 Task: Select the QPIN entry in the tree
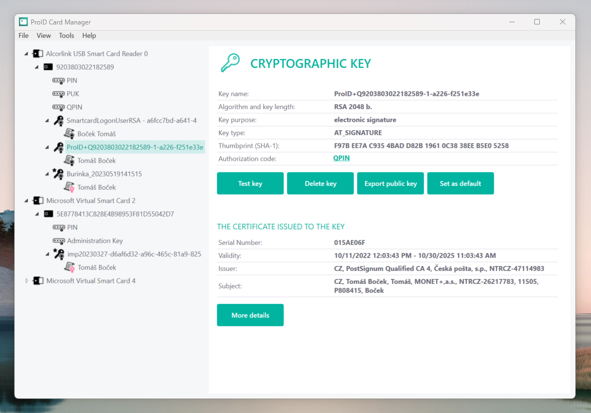(74, 107)
